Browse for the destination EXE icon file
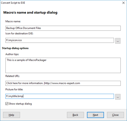The height and width of the screenshot is (121, 127). pos(118,41)
